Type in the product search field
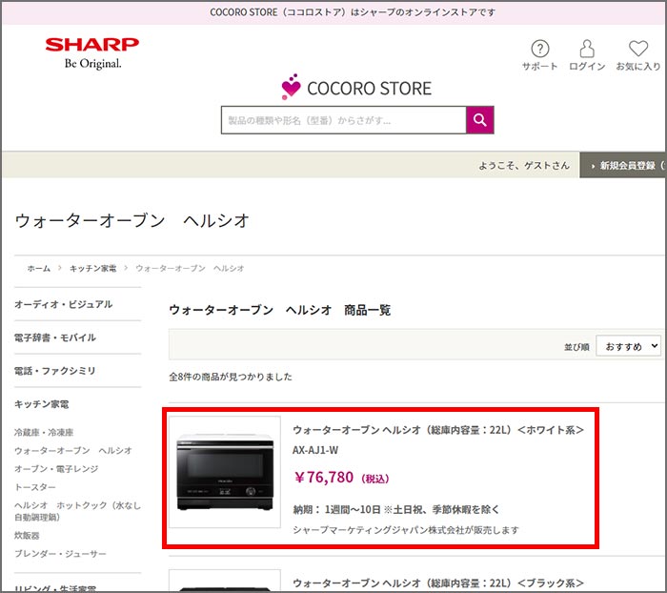This screenshot has height=593, width=667. [343, 120]
